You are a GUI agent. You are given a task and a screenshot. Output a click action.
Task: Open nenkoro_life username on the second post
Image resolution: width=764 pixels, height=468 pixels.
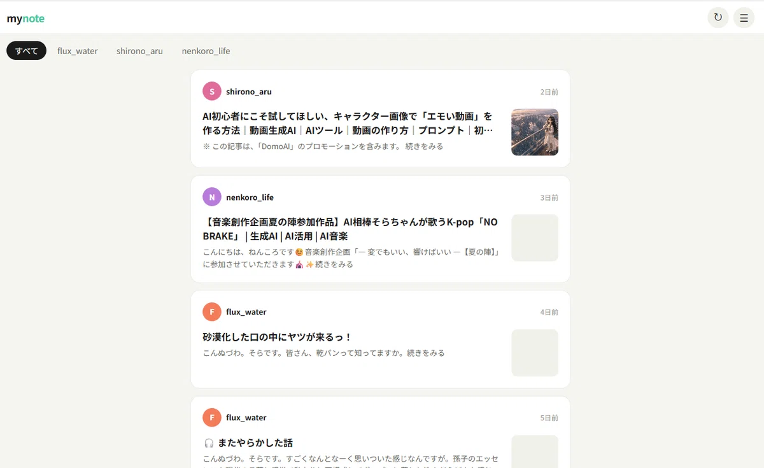pyautogui.click(x=250, y=197)
